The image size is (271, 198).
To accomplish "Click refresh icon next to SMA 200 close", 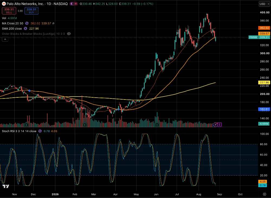I will 25,28.
